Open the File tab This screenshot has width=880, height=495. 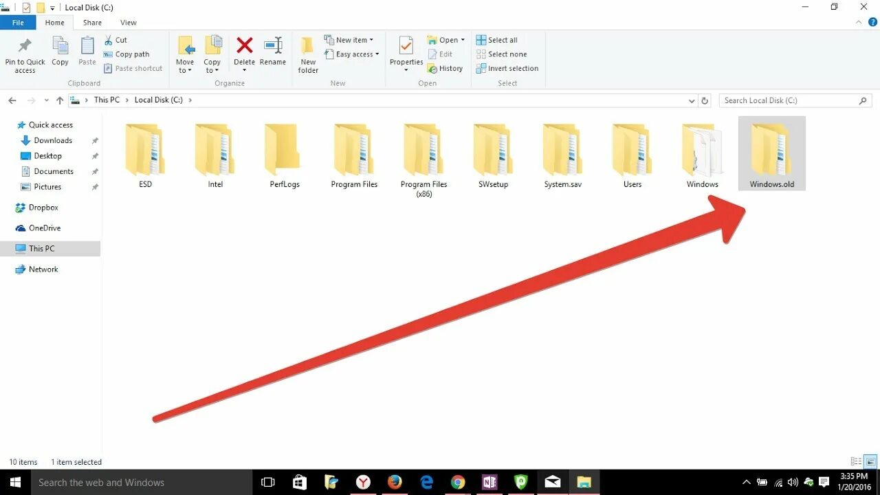[x=18, y=23]
